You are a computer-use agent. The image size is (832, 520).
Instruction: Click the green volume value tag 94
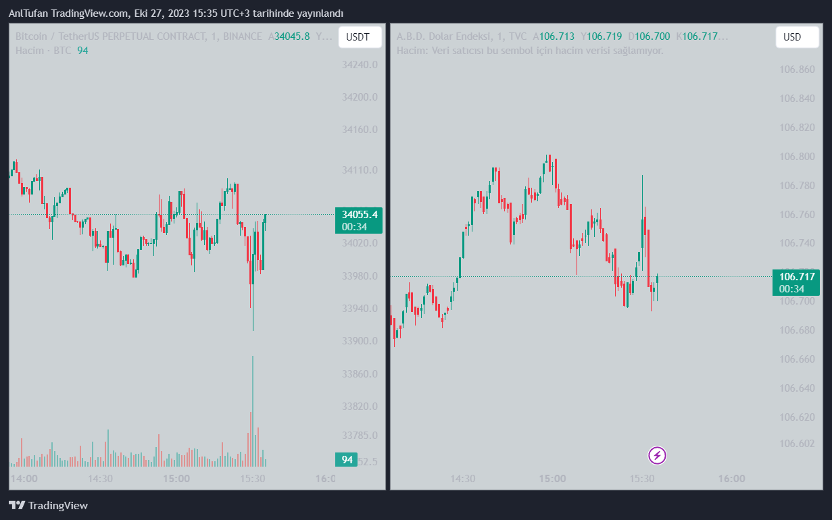click(x=347, y=460)
